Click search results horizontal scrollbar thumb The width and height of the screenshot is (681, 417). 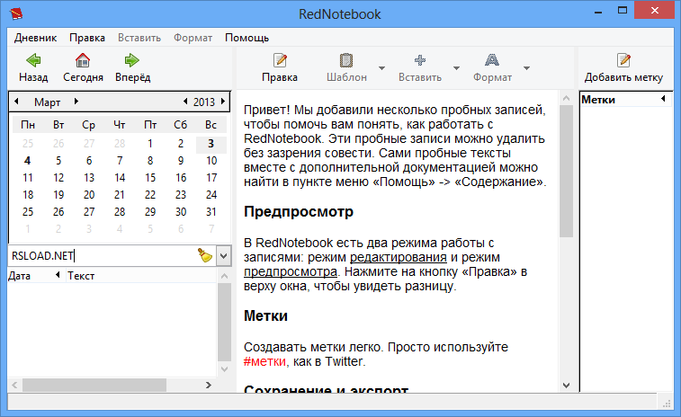pos(94,385)
